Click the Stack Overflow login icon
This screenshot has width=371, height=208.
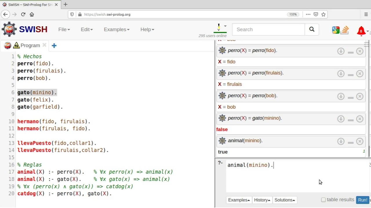[x=345, y=30]
